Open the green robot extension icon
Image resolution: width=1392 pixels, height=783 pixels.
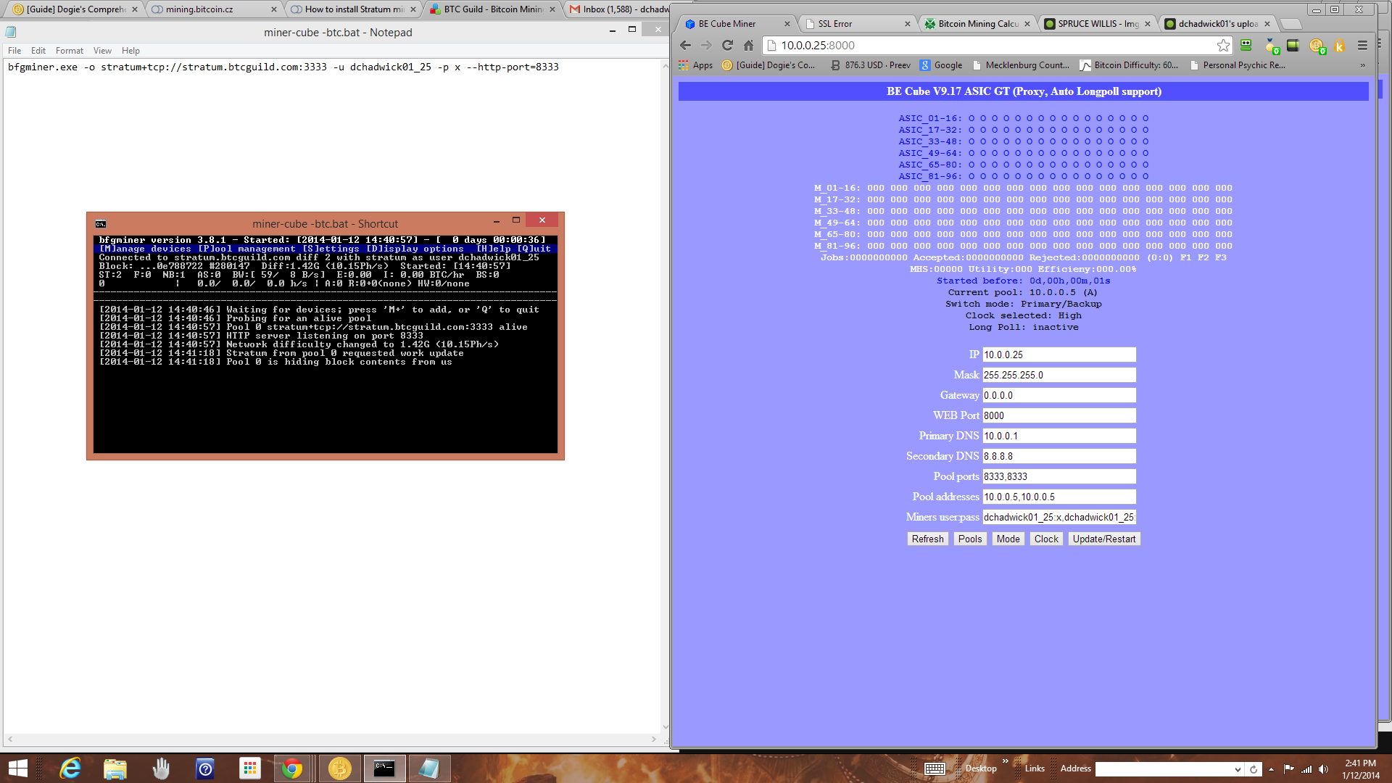[1246, 45]
